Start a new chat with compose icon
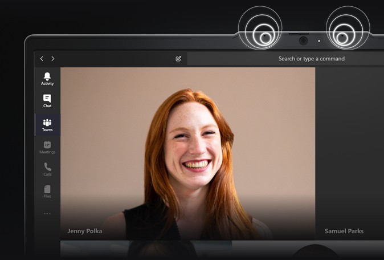This screenshot has height=260, width=384. [x=178, y=59]
